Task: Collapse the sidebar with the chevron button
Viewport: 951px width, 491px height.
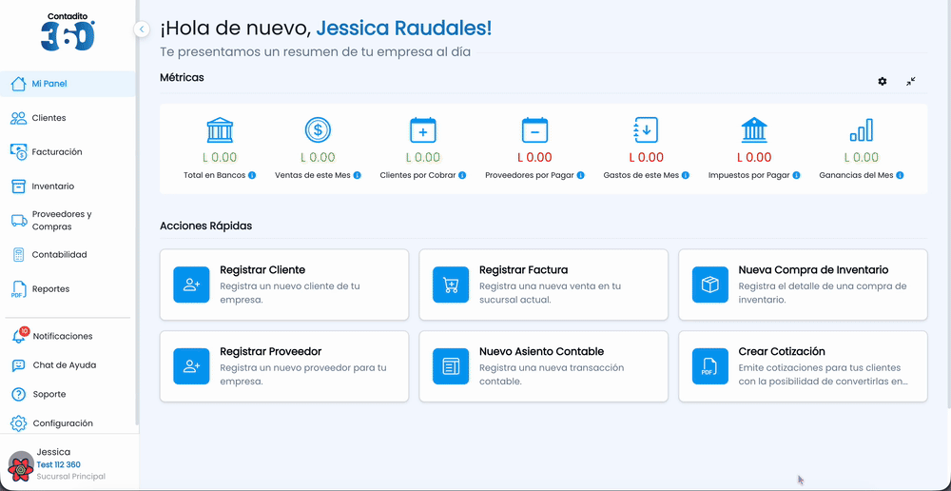Action: 142,29
